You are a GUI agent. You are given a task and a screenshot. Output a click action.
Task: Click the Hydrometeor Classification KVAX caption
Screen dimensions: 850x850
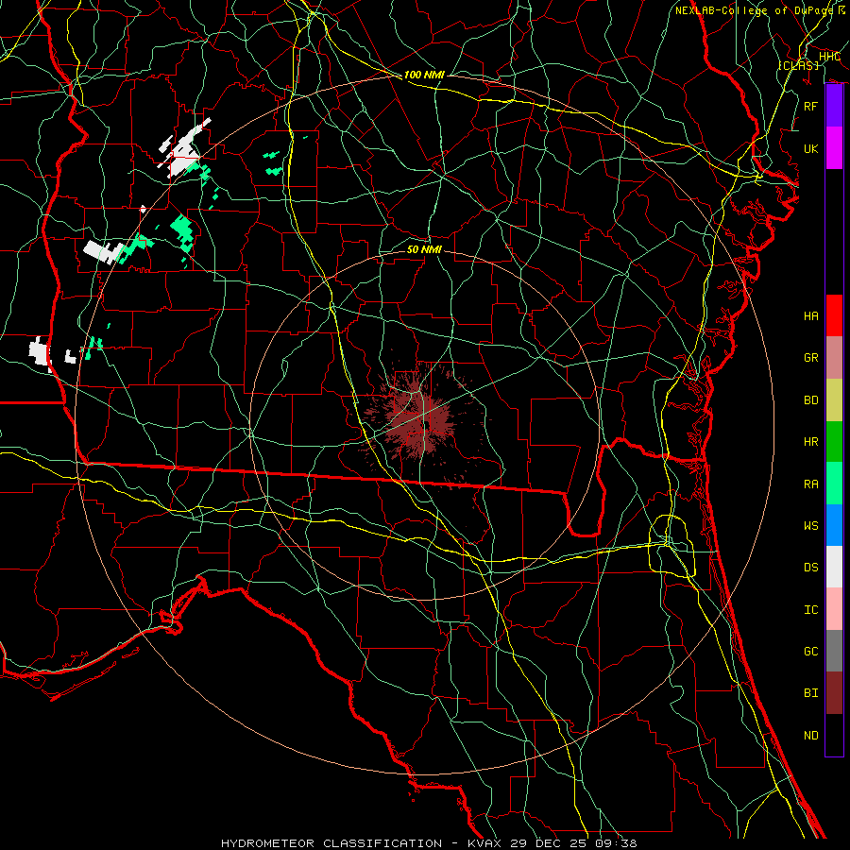click(x=429, y=843)
